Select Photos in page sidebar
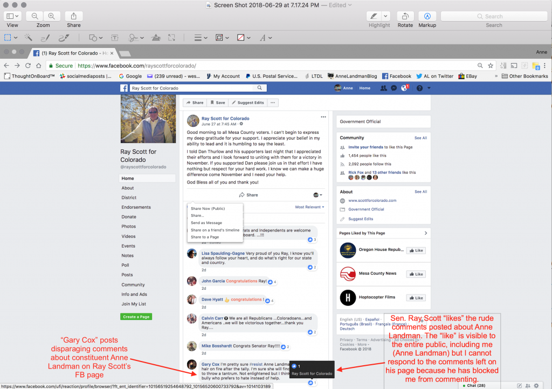The width and height of the screenshot is (552, 389). coord(128,227)
